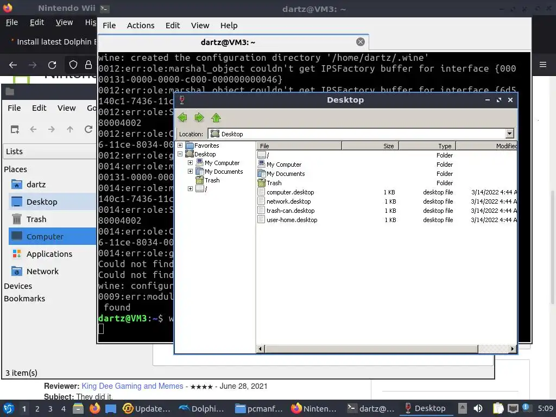Open File menu in pcmanfm file manager
The height and width of the screenshot is (417, 556).
click(x=14, y=108)
